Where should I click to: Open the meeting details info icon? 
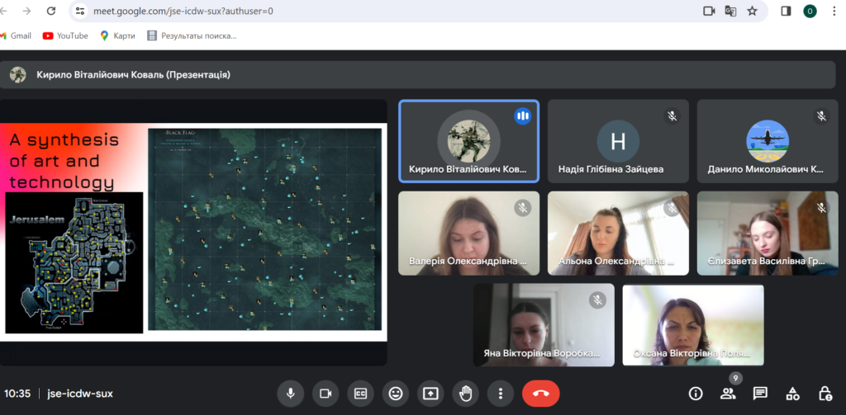pyautogui.click(x=696, y=393)
